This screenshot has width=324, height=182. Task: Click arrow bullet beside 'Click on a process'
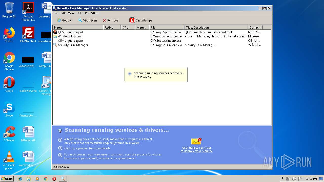point(60,148)
